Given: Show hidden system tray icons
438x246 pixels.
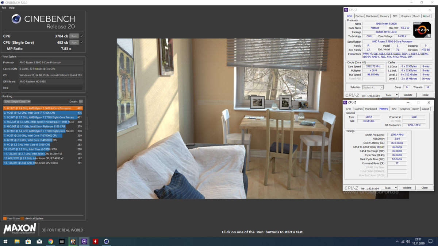Looking at the screenshot, I should pyautogui.click(x=397, y=242).
